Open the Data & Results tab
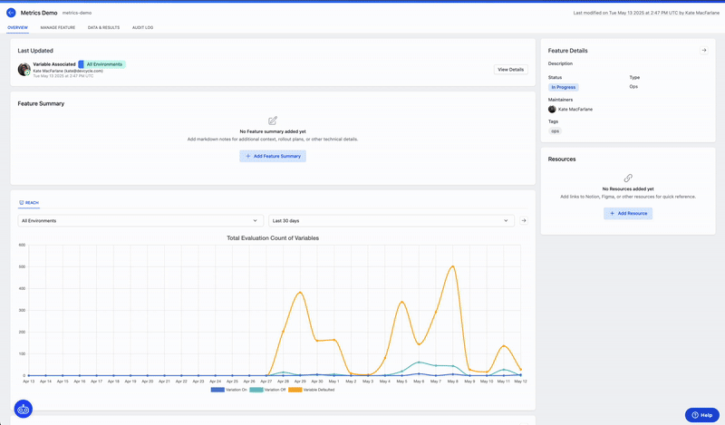 click(103, 28)
